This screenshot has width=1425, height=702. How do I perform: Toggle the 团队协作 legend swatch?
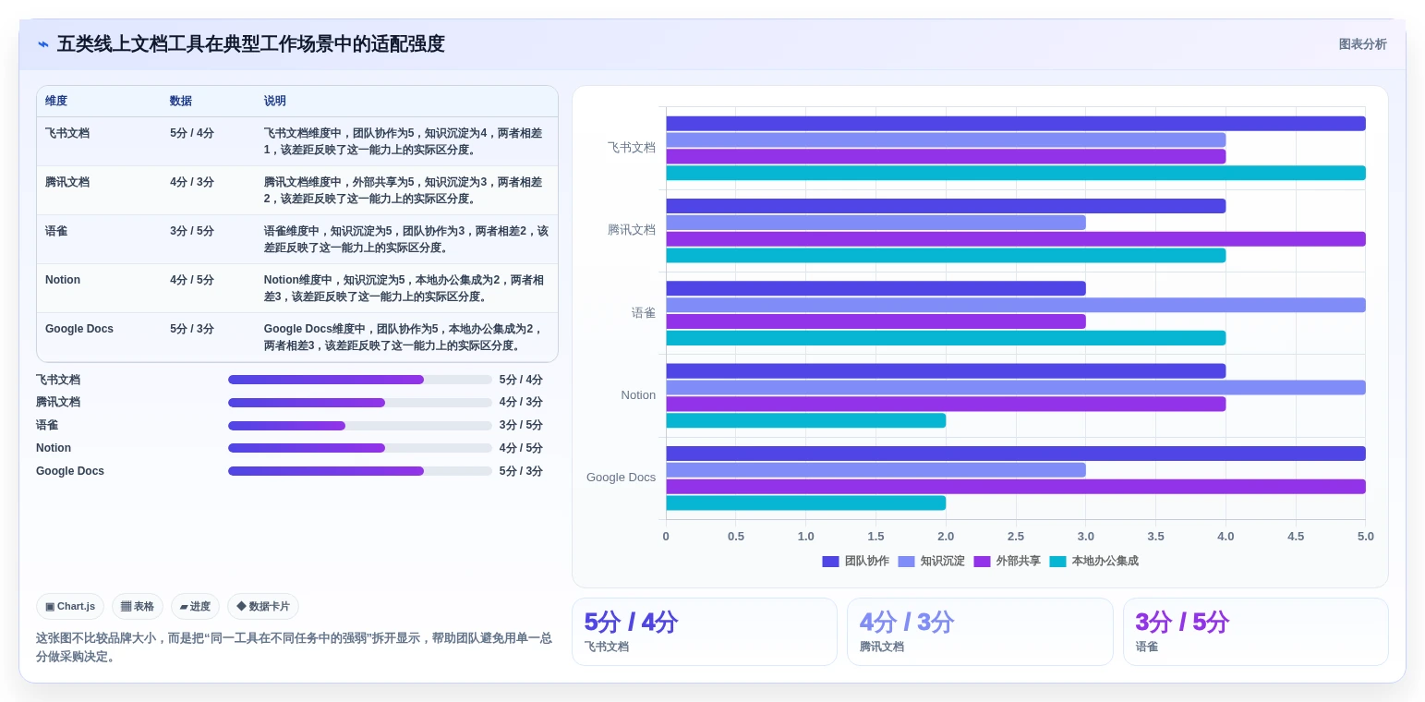click(830, 562)
